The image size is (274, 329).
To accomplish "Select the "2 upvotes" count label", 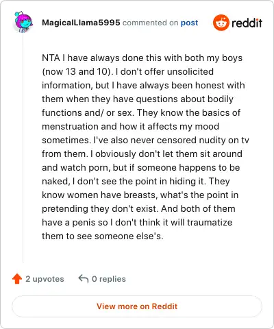I will tap(45, 279).
